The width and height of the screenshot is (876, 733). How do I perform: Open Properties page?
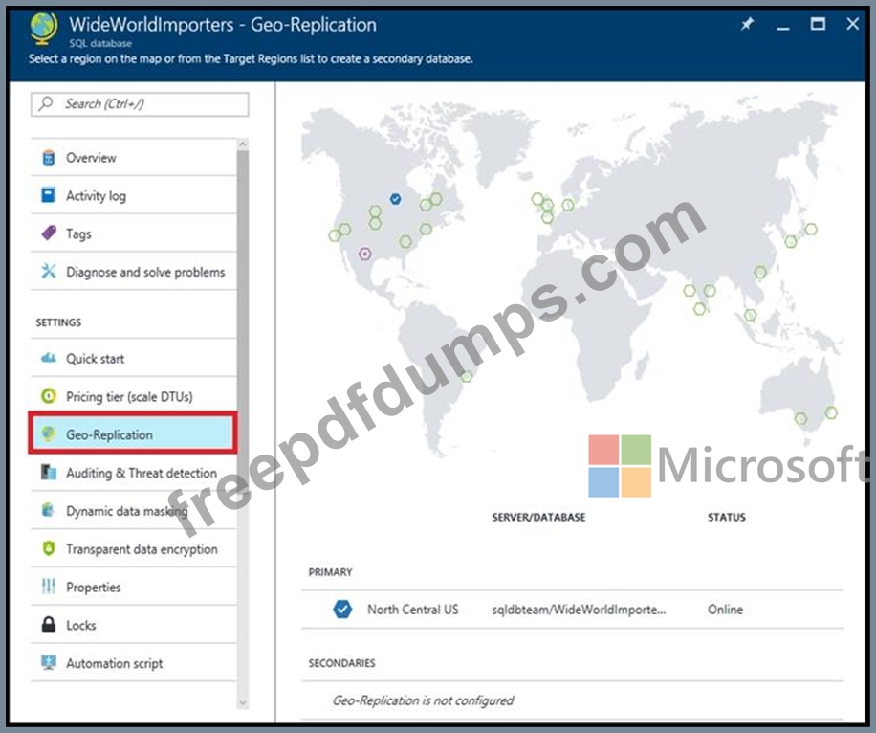click(134, 587)
